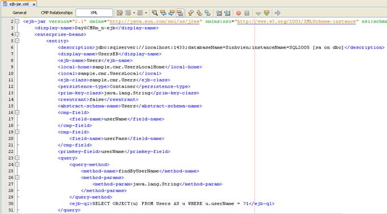The image size is (387, 214).
Task: Collapse the query fold on line 23
Action: coord(17,158)
